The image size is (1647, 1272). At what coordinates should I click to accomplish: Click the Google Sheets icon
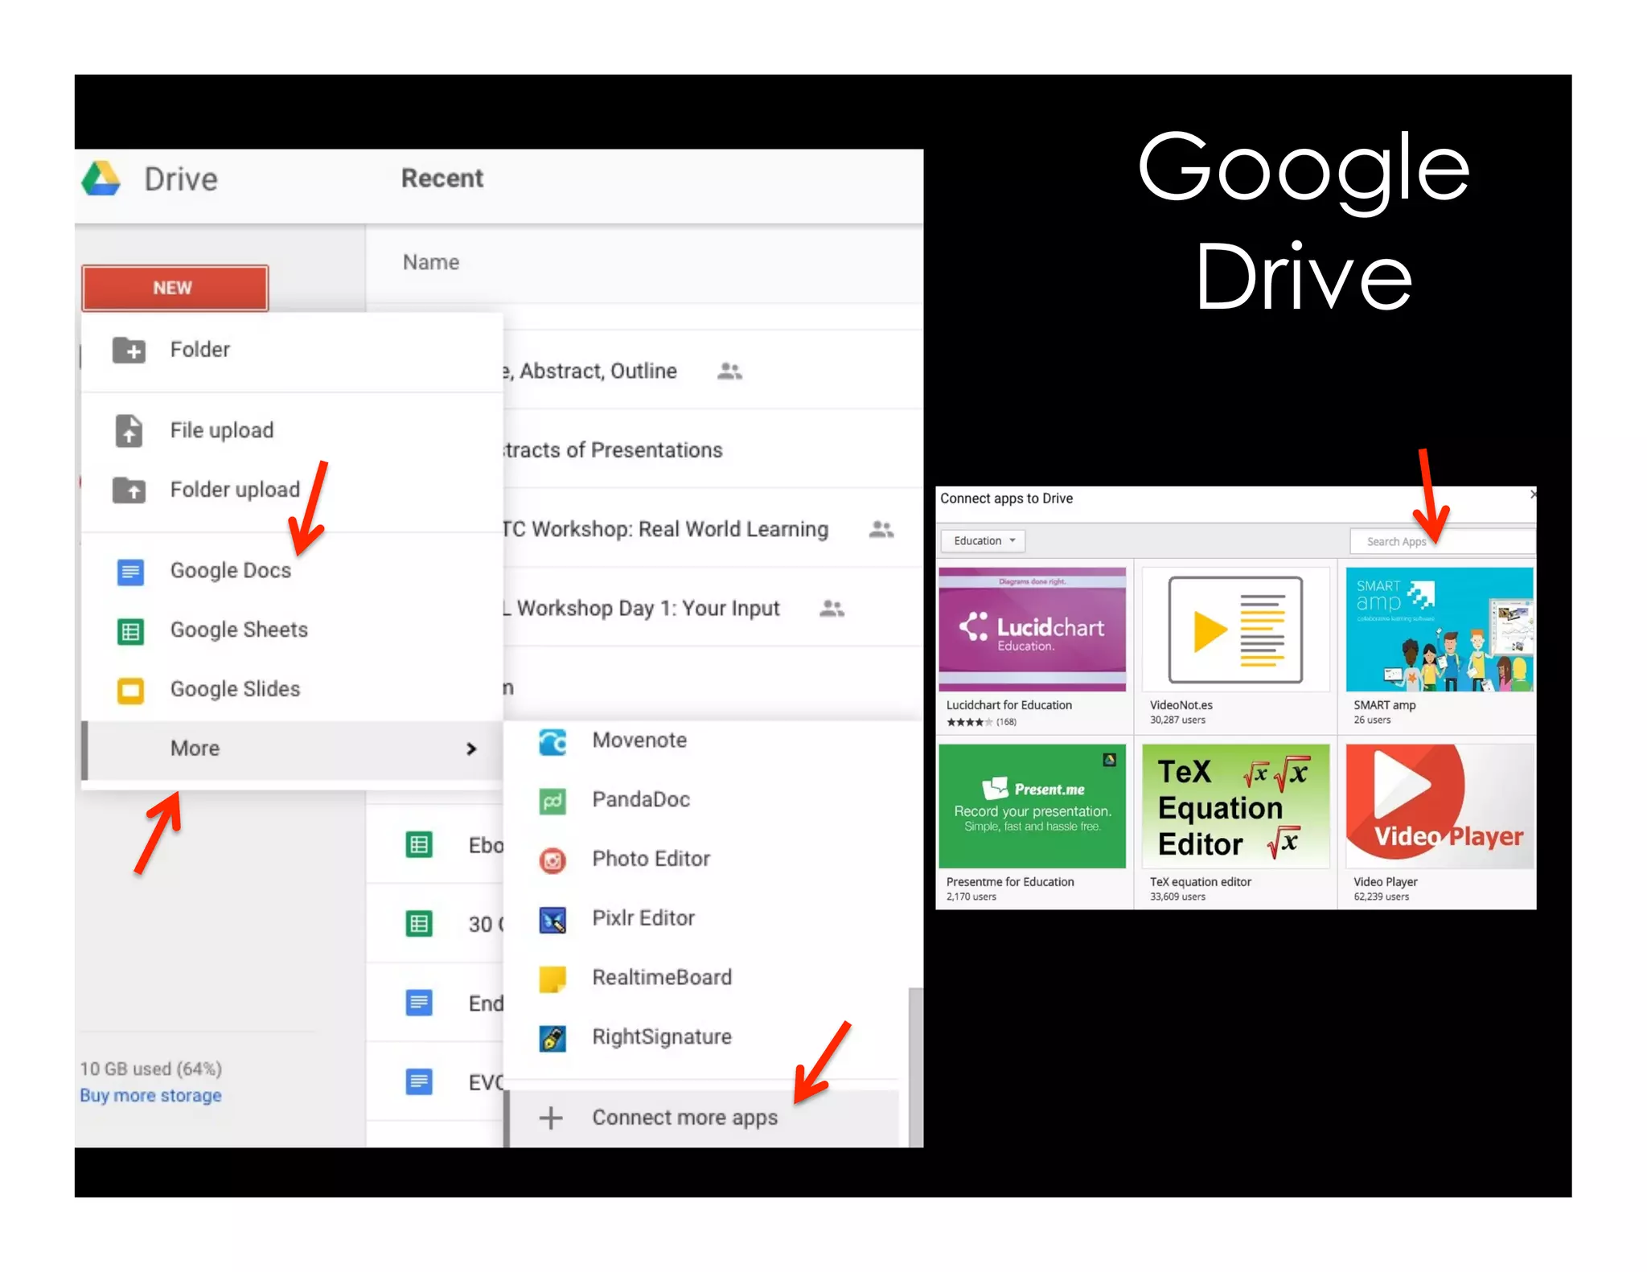pos(130,630)
